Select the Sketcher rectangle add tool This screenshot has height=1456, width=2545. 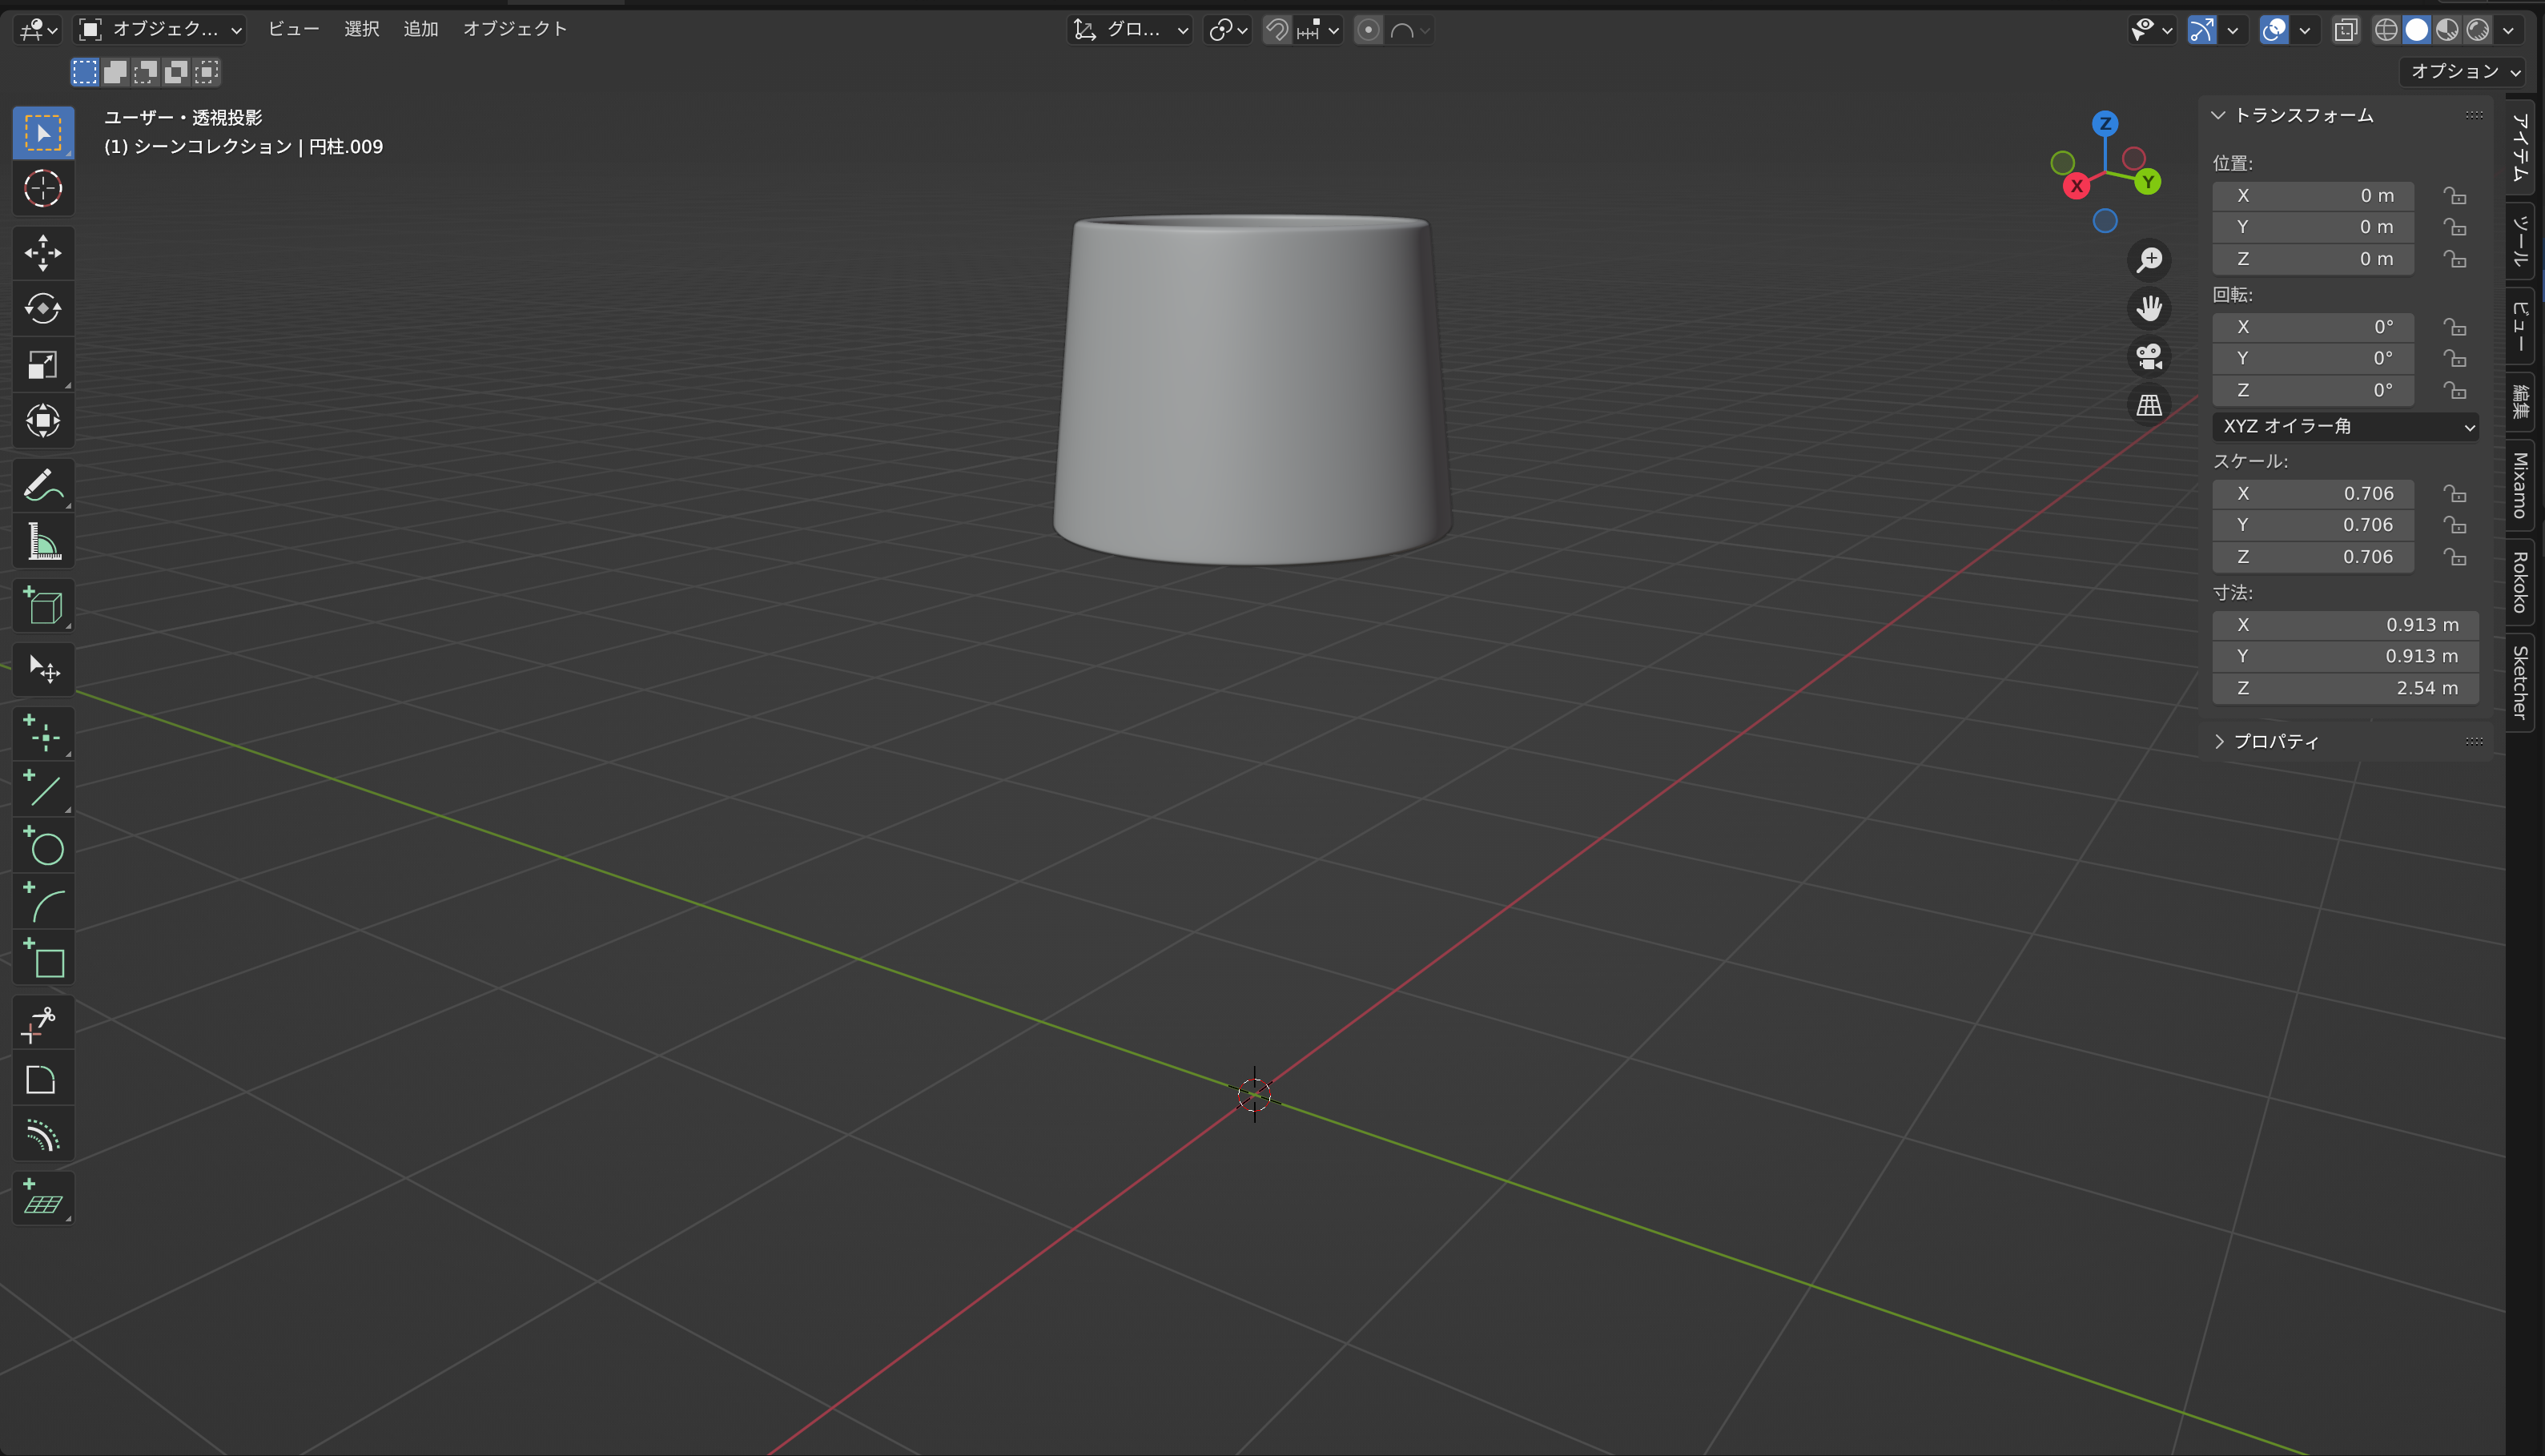pyautogui.click(x=43, y=958)
